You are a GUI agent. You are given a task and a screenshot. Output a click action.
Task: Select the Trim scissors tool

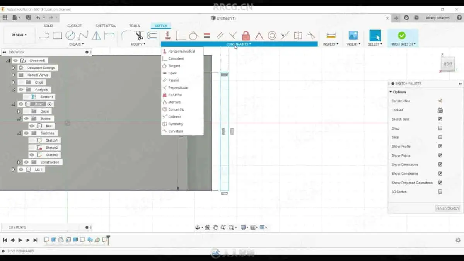click(x=139, y=36)
